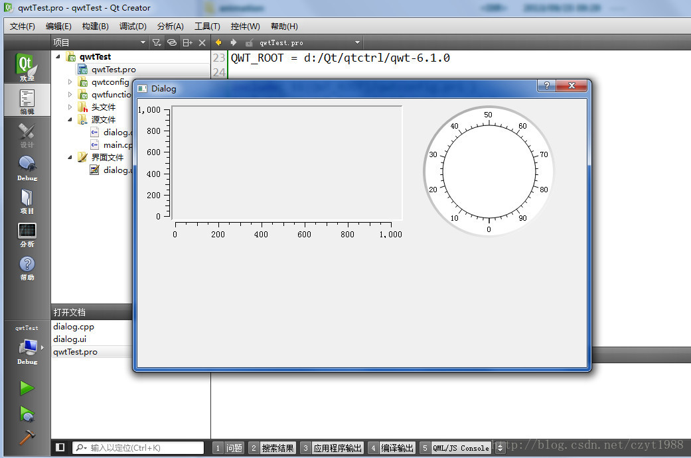Viewport: 691px width, 458px height.
Task: Start debugging with the run-debug icon
Action: tap(27, 414)
